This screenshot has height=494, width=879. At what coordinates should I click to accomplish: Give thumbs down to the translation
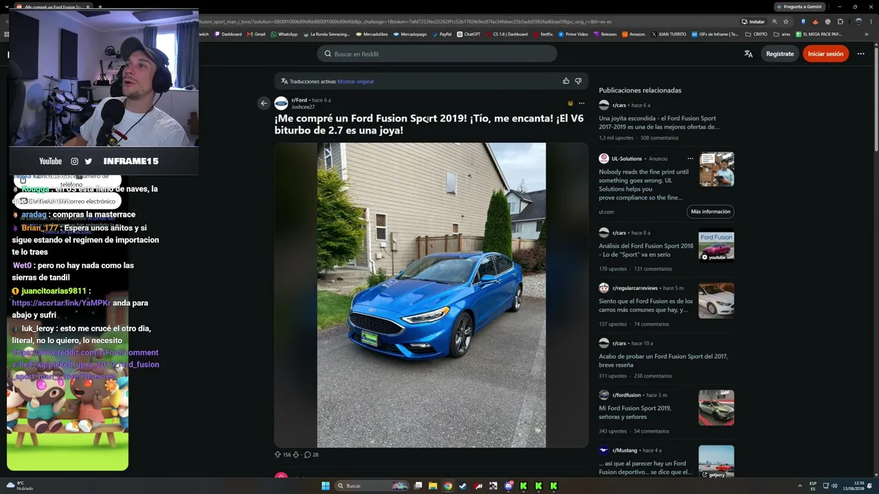pos(578,81)
